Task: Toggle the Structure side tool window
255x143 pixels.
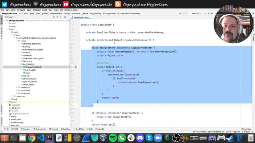Action: [2, 109]
